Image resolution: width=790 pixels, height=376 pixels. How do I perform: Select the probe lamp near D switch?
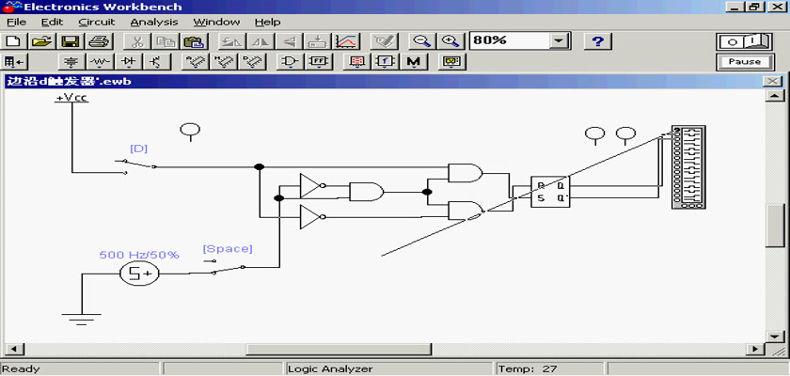(x=190, y=132)
